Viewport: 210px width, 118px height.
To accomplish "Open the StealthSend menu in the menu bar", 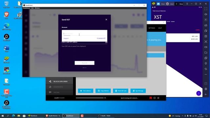I will (x=26, y=8).
